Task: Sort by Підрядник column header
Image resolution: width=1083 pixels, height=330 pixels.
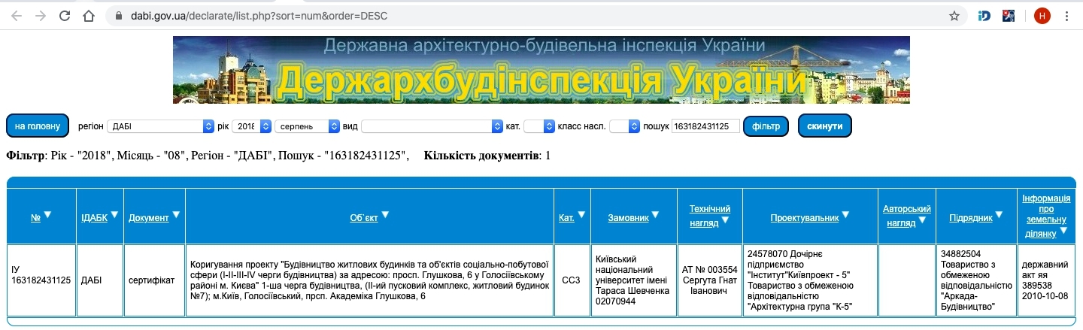Action: tap(971, 218)
